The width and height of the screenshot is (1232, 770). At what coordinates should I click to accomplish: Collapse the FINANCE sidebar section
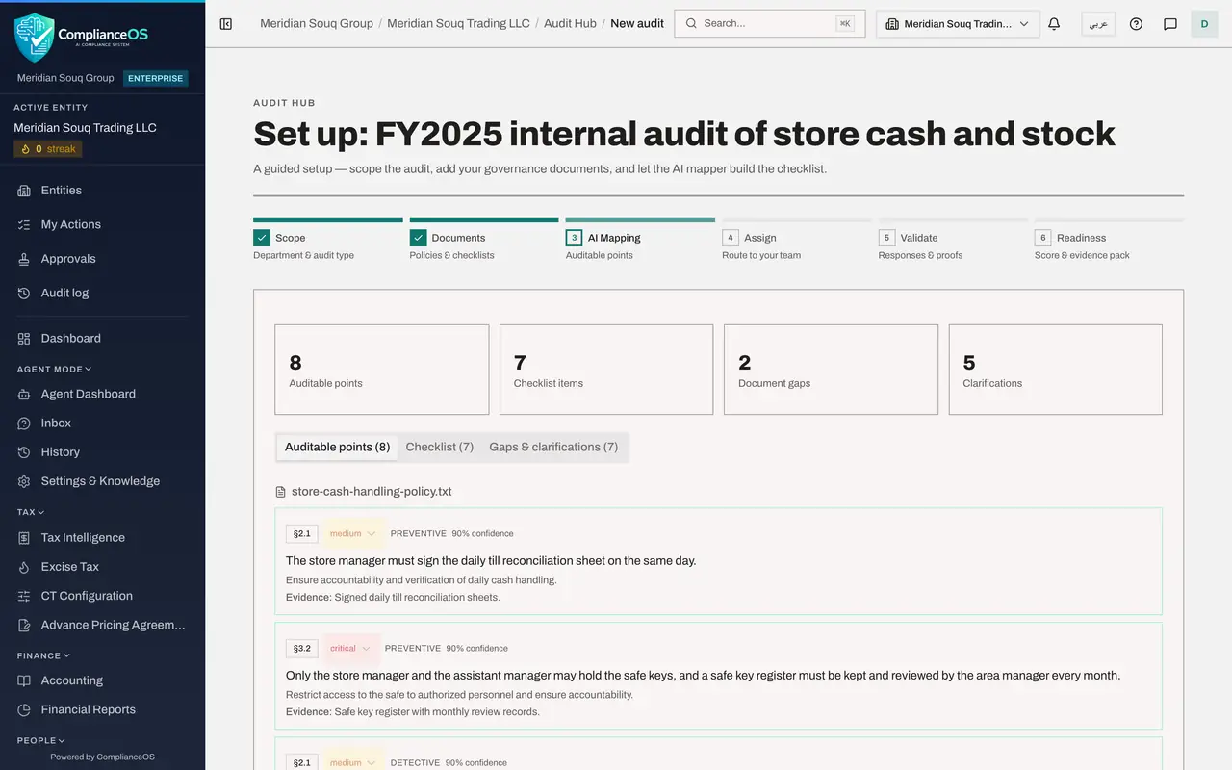44,655
